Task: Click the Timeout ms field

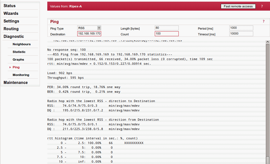Action: pyautogui.click(x=241, y=34)
